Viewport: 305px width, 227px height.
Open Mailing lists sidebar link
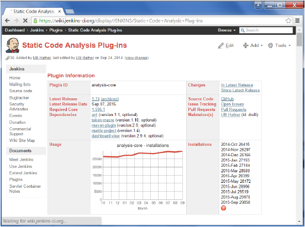coord(20,85)
